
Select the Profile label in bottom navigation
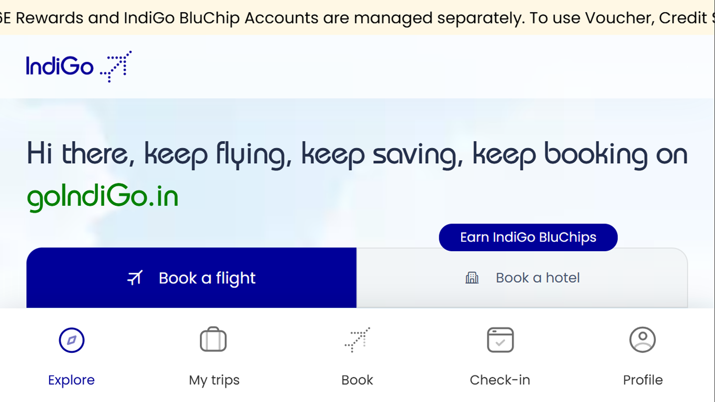(643, 380)
